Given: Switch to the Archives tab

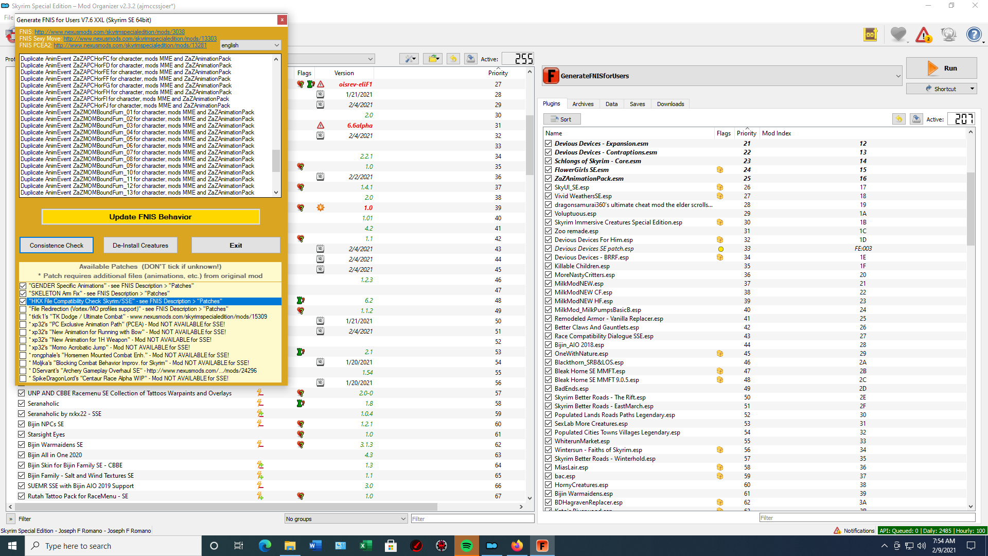Looking at the screenshot, I should pyautogui.click(x=583, y=104).
